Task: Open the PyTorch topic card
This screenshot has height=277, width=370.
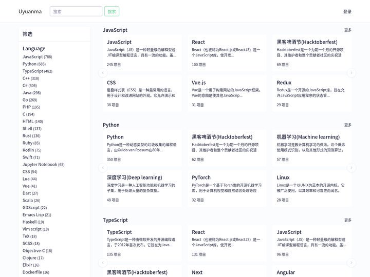Action: (x=227, y=188)
